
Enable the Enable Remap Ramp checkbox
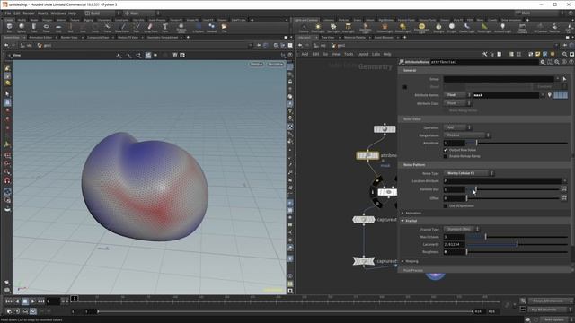point(446,156)
